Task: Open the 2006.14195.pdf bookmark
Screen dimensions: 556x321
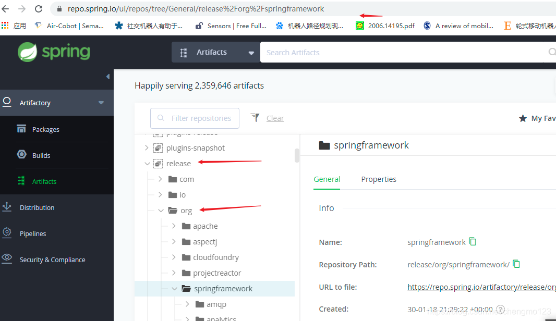Action: [x=385, y=26]
